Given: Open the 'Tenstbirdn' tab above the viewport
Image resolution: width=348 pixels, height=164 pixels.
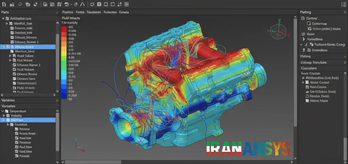Looking at the screenshot, I should tap(94, 12).
